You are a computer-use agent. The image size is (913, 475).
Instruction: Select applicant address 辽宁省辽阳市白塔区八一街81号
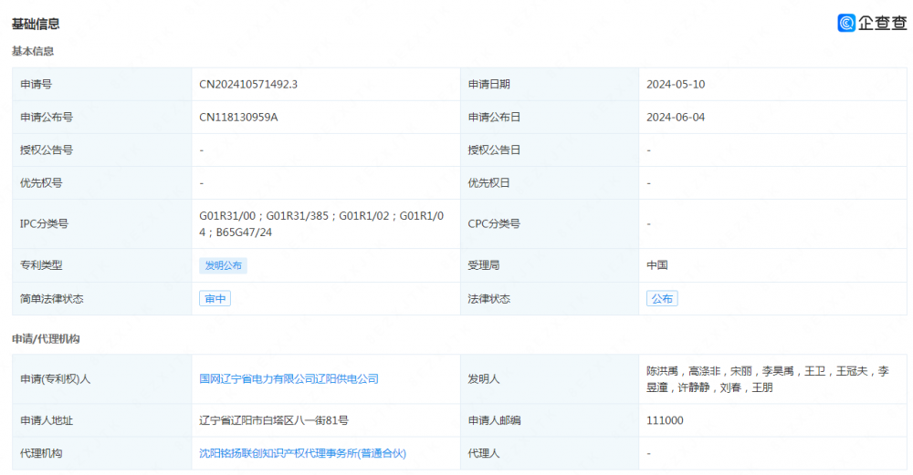(274, 420)
